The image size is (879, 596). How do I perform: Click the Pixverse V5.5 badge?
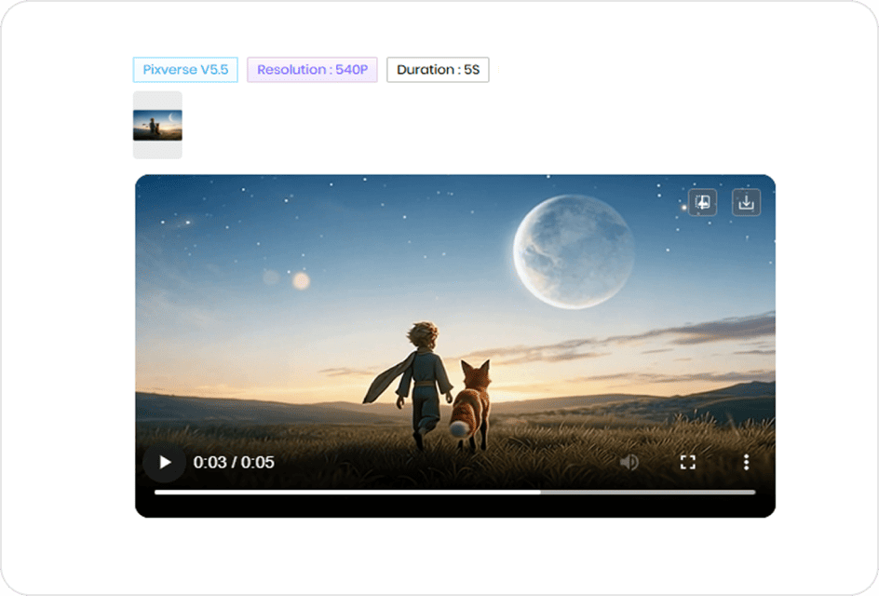(x=185, y=69)
